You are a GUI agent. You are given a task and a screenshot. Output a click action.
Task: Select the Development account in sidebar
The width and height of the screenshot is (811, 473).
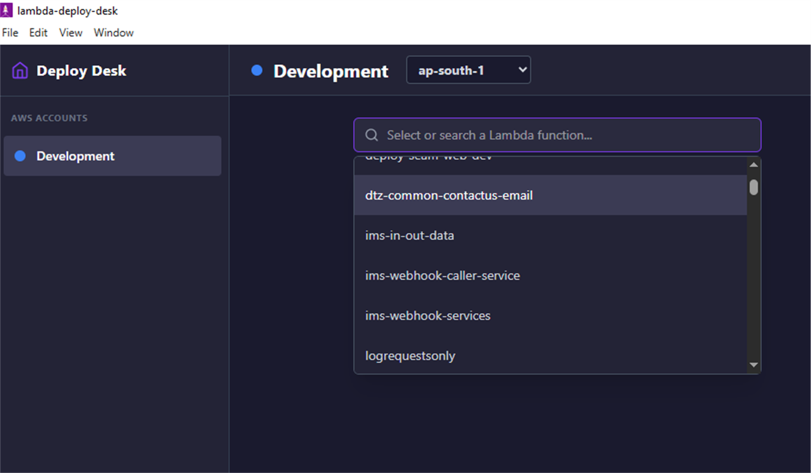(x=112, y=156)
